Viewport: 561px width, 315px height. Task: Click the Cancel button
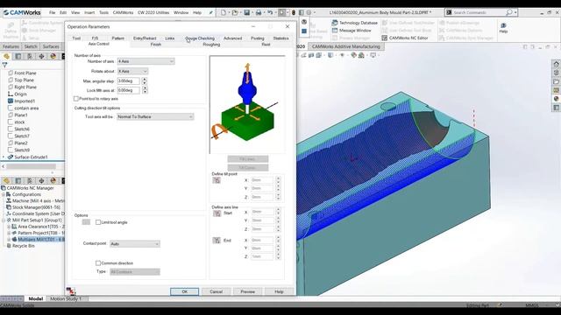(217, 291)
